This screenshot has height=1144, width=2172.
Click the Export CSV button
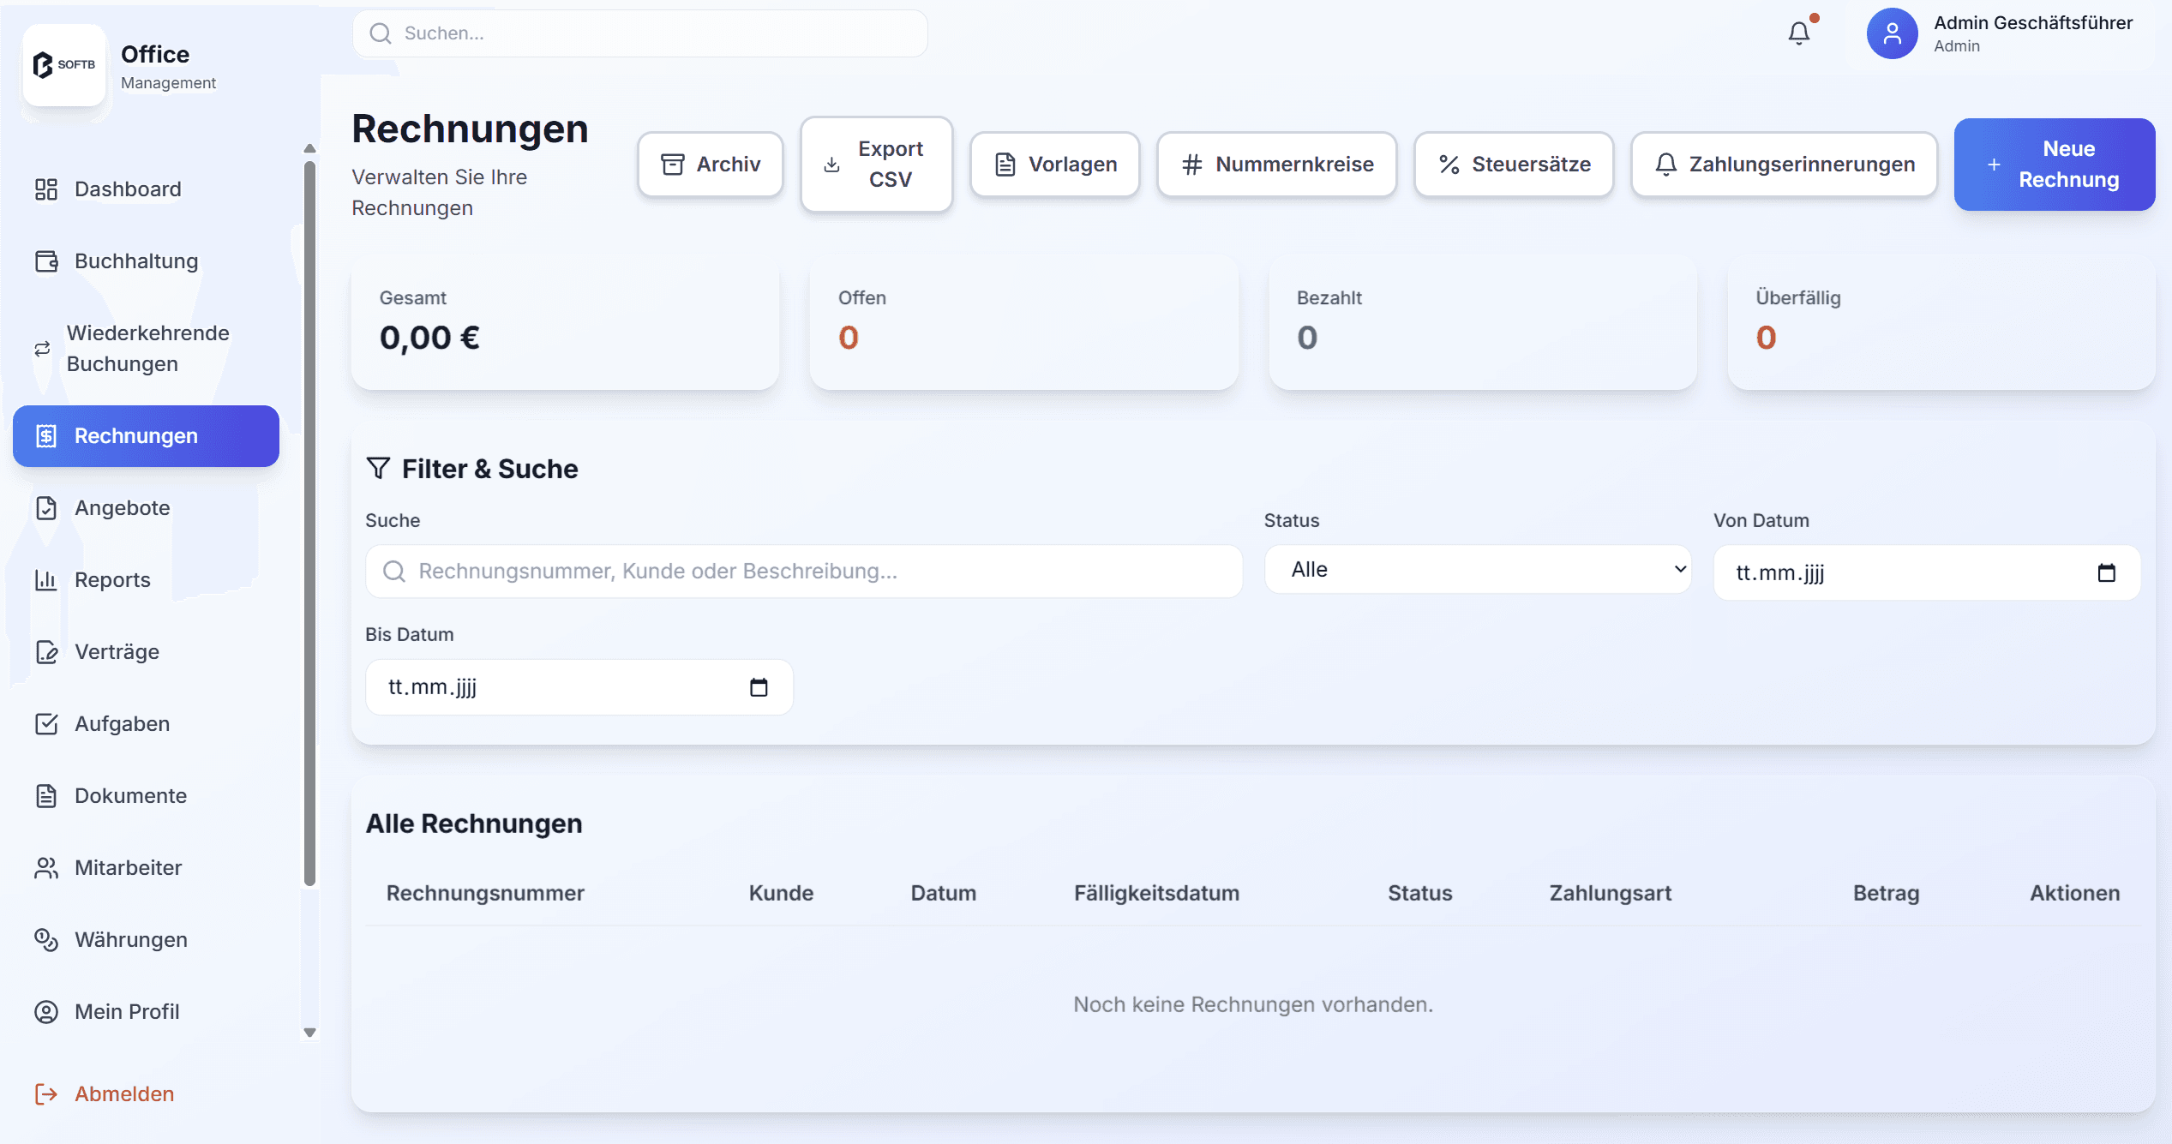876,165
